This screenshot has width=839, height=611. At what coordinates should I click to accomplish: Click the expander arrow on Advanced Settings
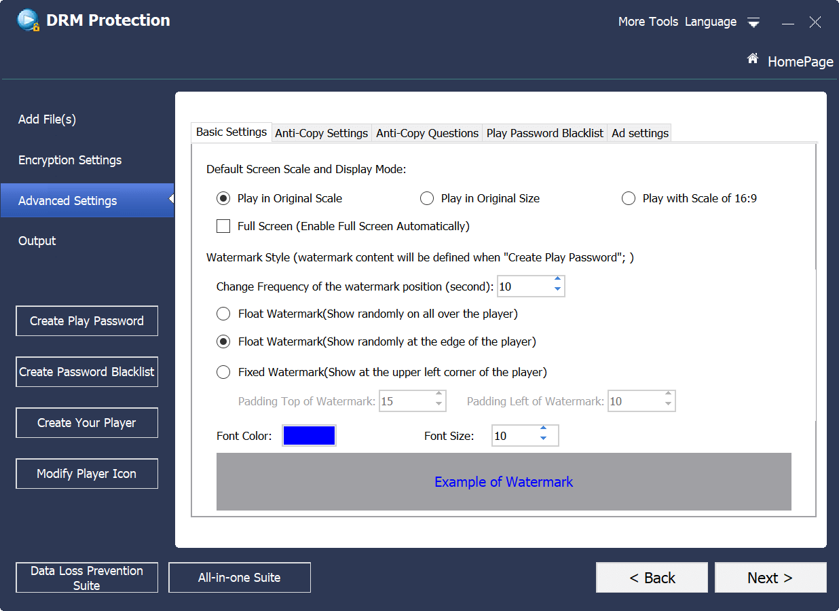click(172, 200)
